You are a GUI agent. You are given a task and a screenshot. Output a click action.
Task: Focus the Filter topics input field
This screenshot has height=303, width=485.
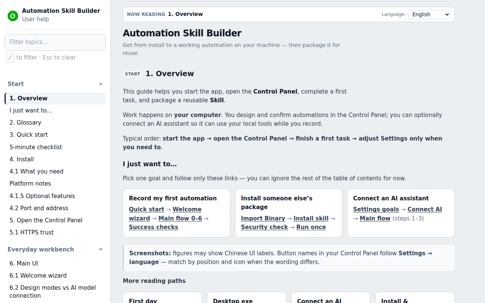(55, 42)
